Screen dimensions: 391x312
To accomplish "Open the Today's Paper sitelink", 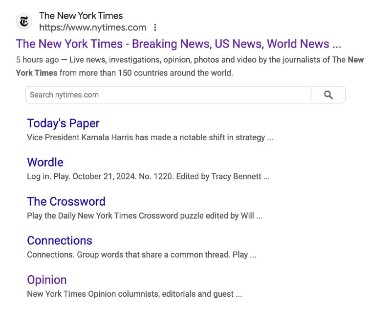I will [x=63, y=123].
